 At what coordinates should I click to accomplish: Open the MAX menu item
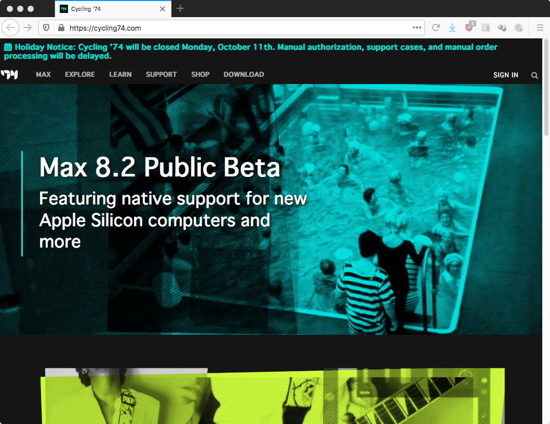pyautogui.click(x=43, y=74)
